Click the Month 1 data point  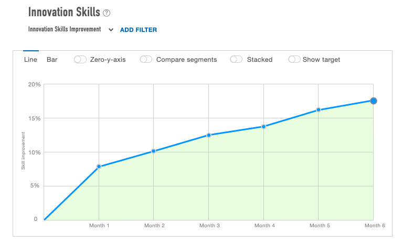click(99, 167)
